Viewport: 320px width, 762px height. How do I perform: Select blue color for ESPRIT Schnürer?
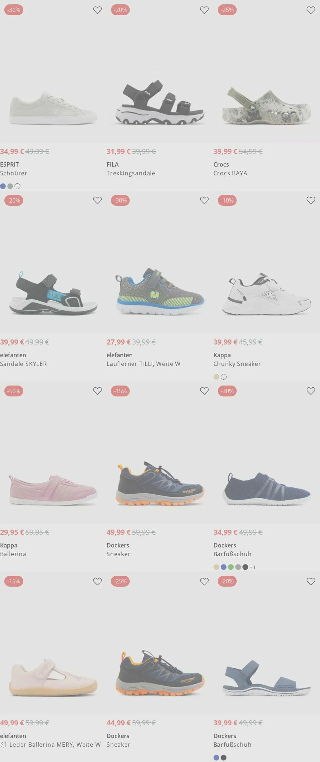pyautogui.click(x=3, y=186)
